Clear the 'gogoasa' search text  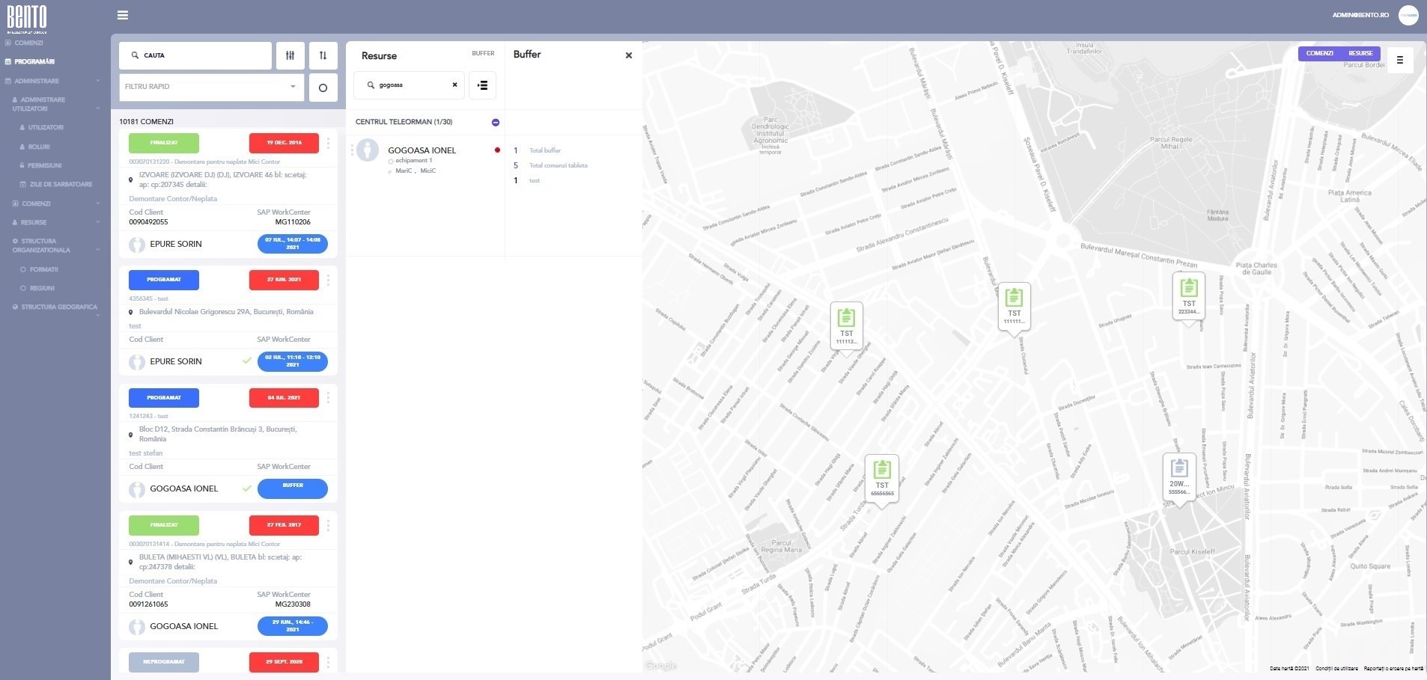pyautogui.click(x=454, y=85)
